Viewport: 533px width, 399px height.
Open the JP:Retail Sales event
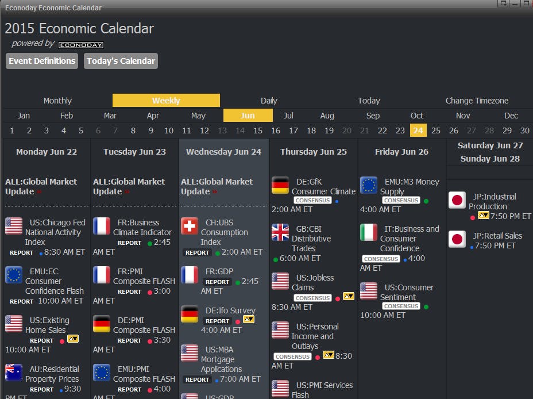tap(497, 236)
